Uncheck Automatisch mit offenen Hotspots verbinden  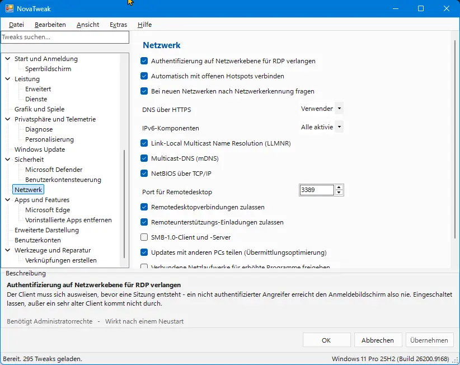[x=144, y=76]
